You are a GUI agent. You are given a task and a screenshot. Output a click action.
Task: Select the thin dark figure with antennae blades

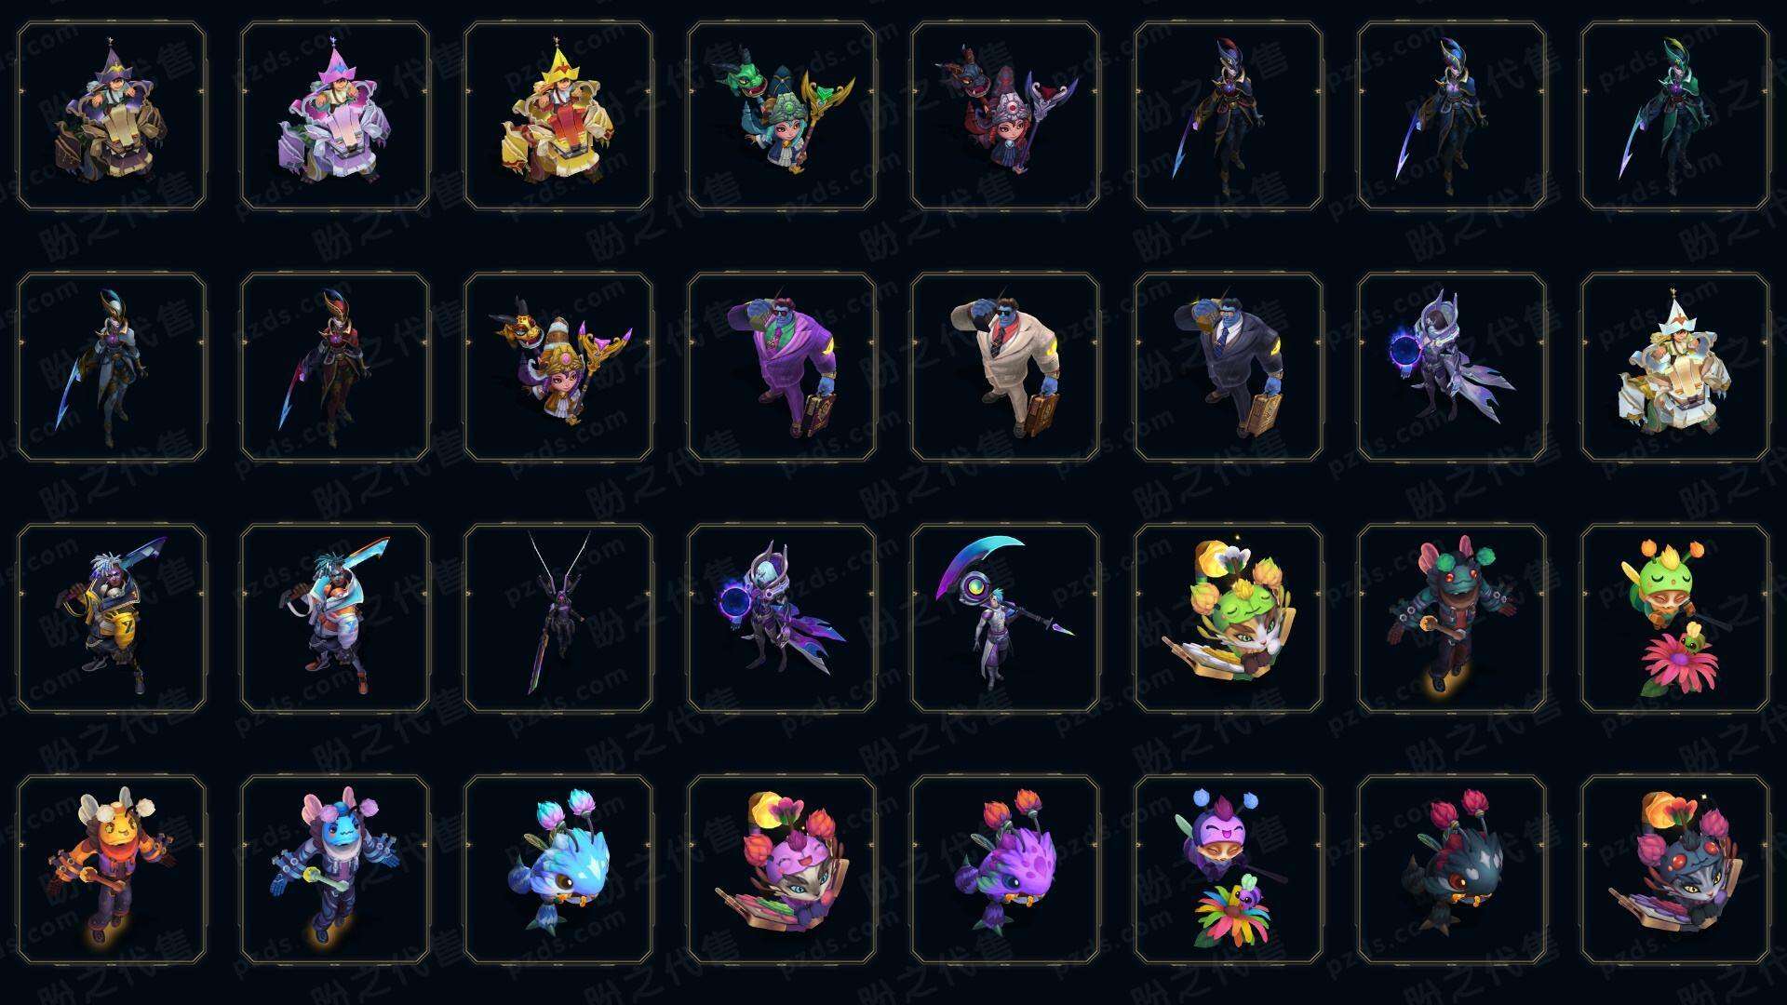[558, 619]
